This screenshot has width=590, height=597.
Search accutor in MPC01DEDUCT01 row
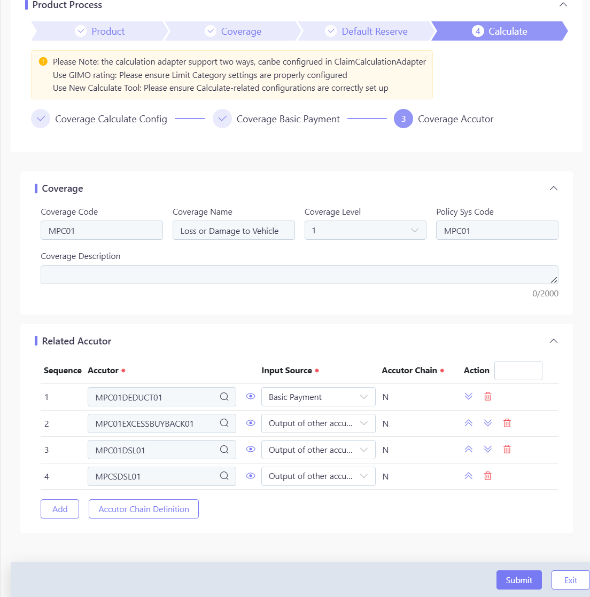tap(224, 397)
